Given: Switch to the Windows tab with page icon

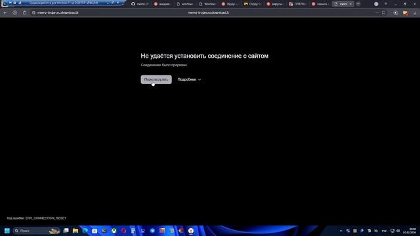Looking at the screenshot, I should click(207, 4).
